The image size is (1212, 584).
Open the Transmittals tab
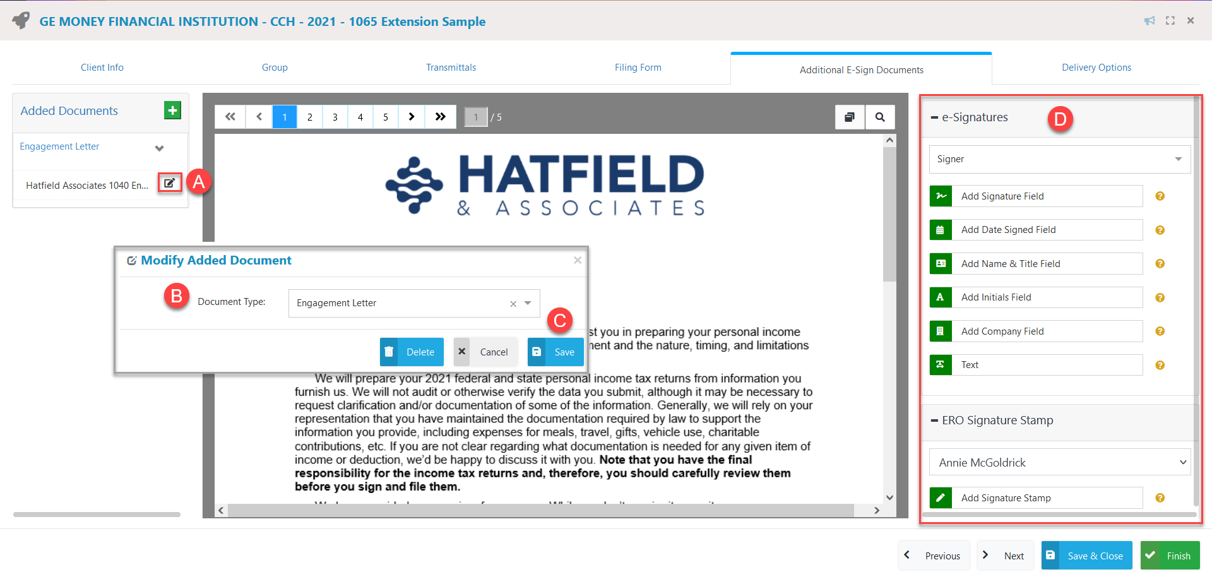(451, 68)
